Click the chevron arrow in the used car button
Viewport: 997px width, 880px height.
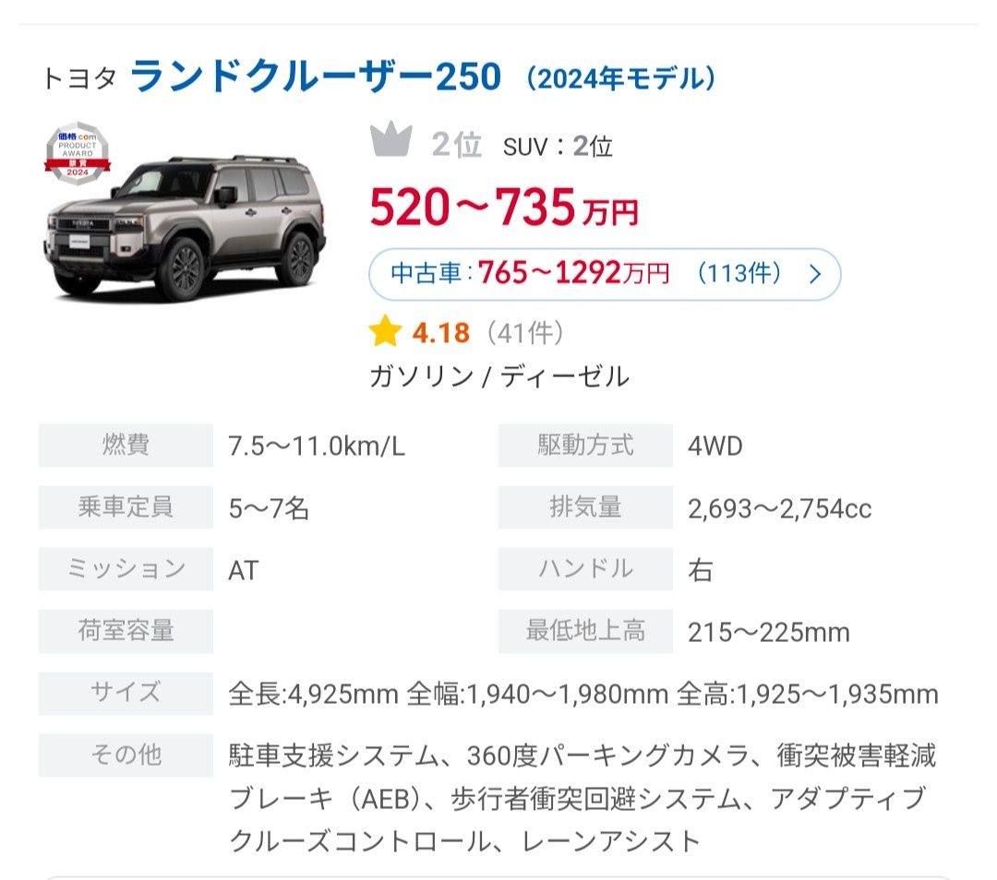[x=814, y=274]
